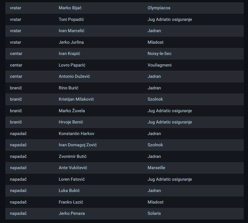Select the Marseille club cell
The image size is (248, 223).
tap(156, 168)
